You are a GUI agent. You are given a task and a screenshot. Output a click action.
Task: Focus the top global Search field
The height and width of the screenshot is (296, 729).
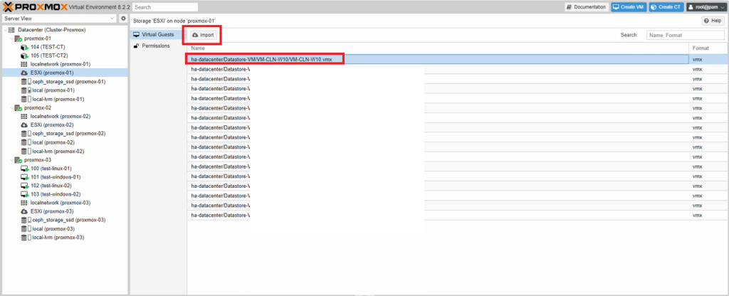click(165, 7)
